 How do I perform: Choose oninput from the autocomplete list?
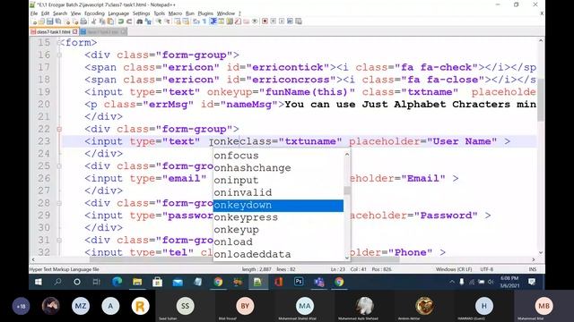278,181
